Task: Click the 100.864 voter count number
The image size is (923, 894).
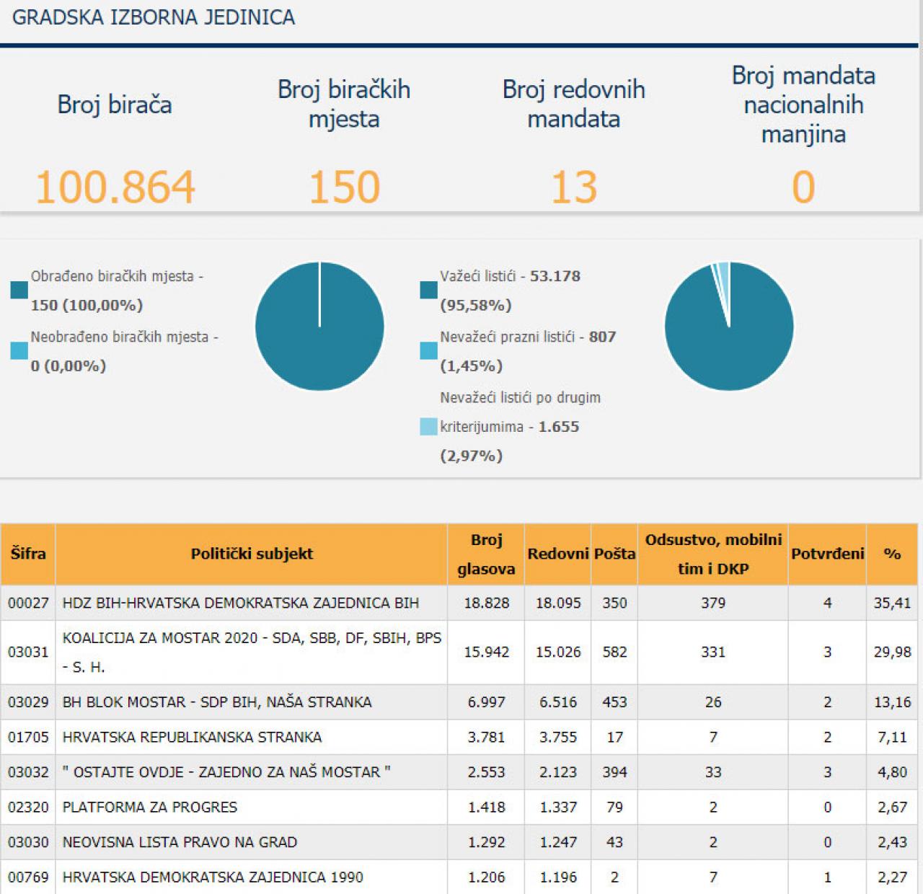Action: (x=115, y=187)
